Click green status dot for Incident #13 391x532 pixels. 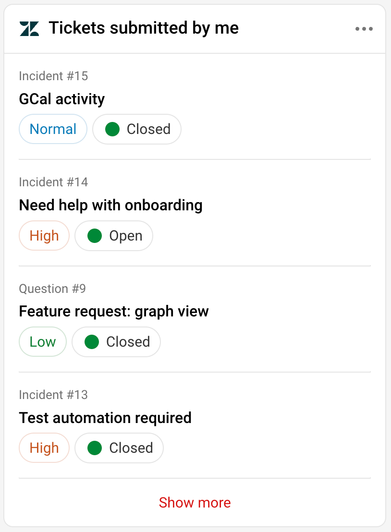95,448
